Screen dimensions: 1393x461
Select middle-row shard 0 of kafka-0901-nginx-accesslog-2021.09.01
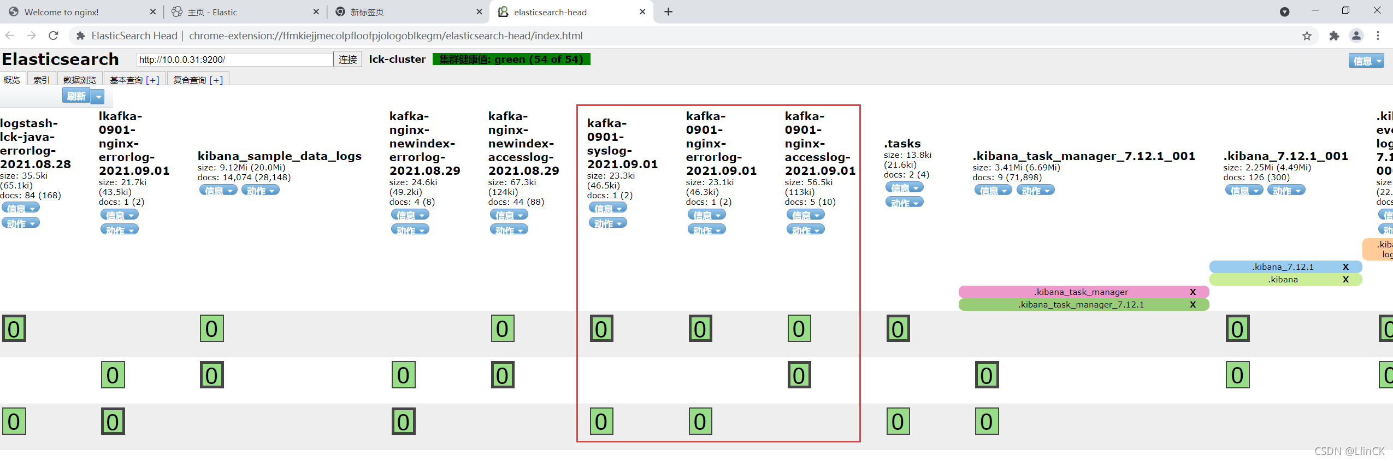point(799,375)
